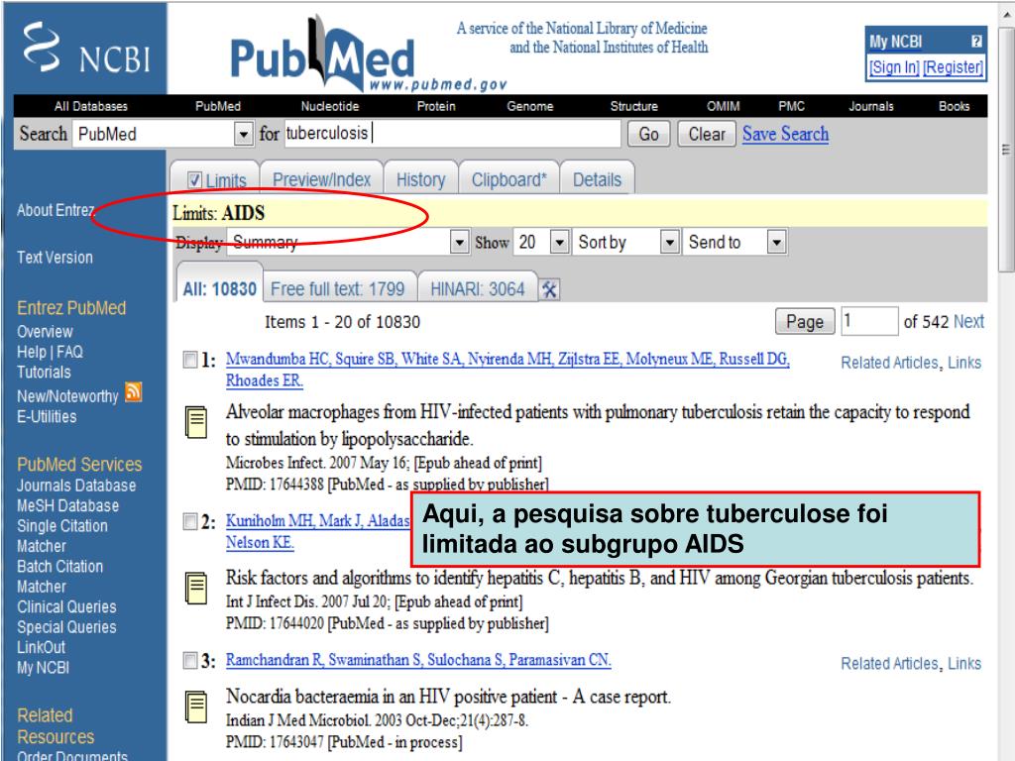Screen dimensions: 1015x761
Task: Click the My NCBI help question mark
Action: [x=976, y=42]
